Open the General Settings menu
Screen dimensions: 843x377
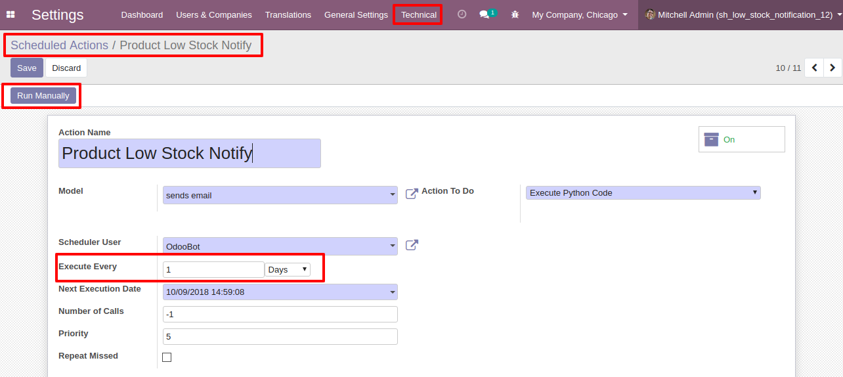356,14
